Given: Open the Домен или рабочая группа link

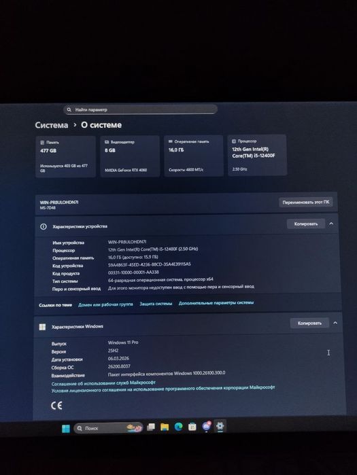Looking at the screenshot, I should tap(105, 304).
